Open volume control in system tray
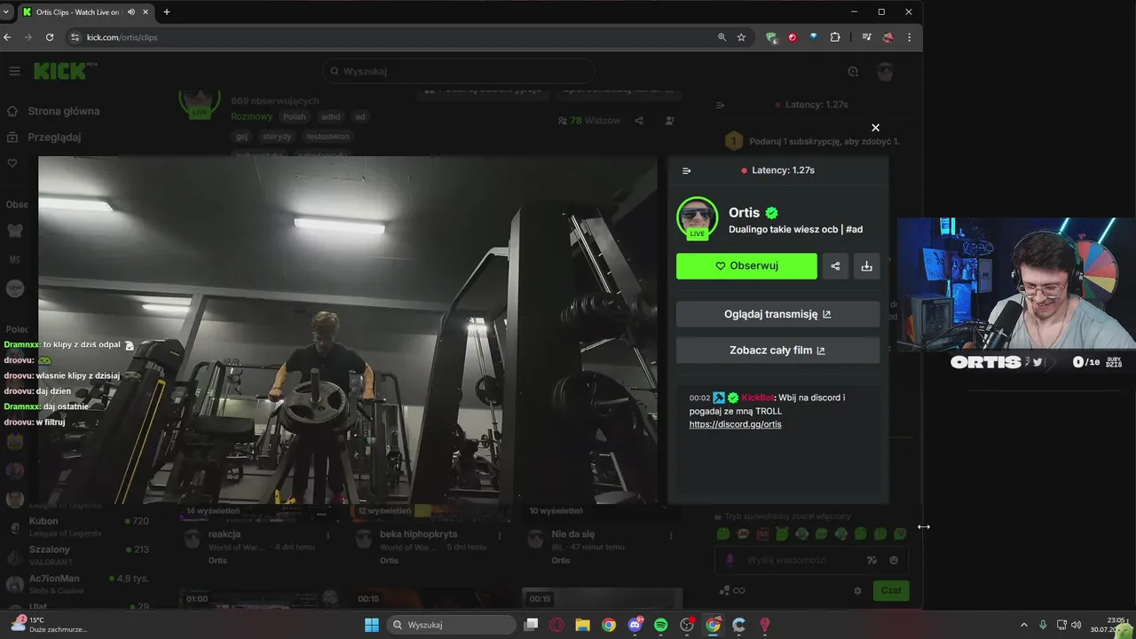 1076,625
